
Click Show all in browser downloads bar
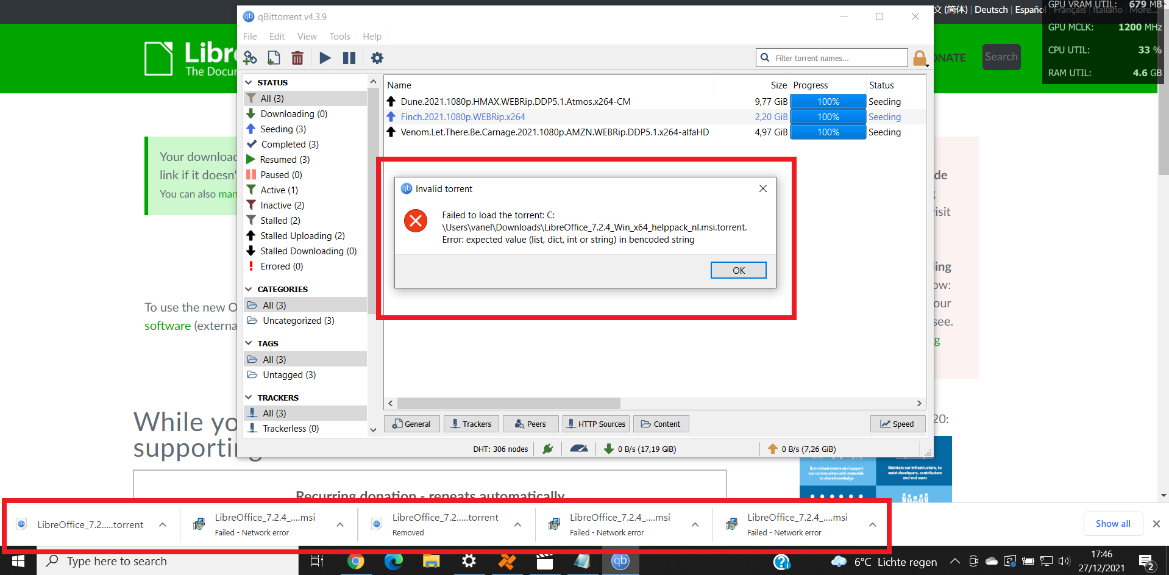[1112, 524]
